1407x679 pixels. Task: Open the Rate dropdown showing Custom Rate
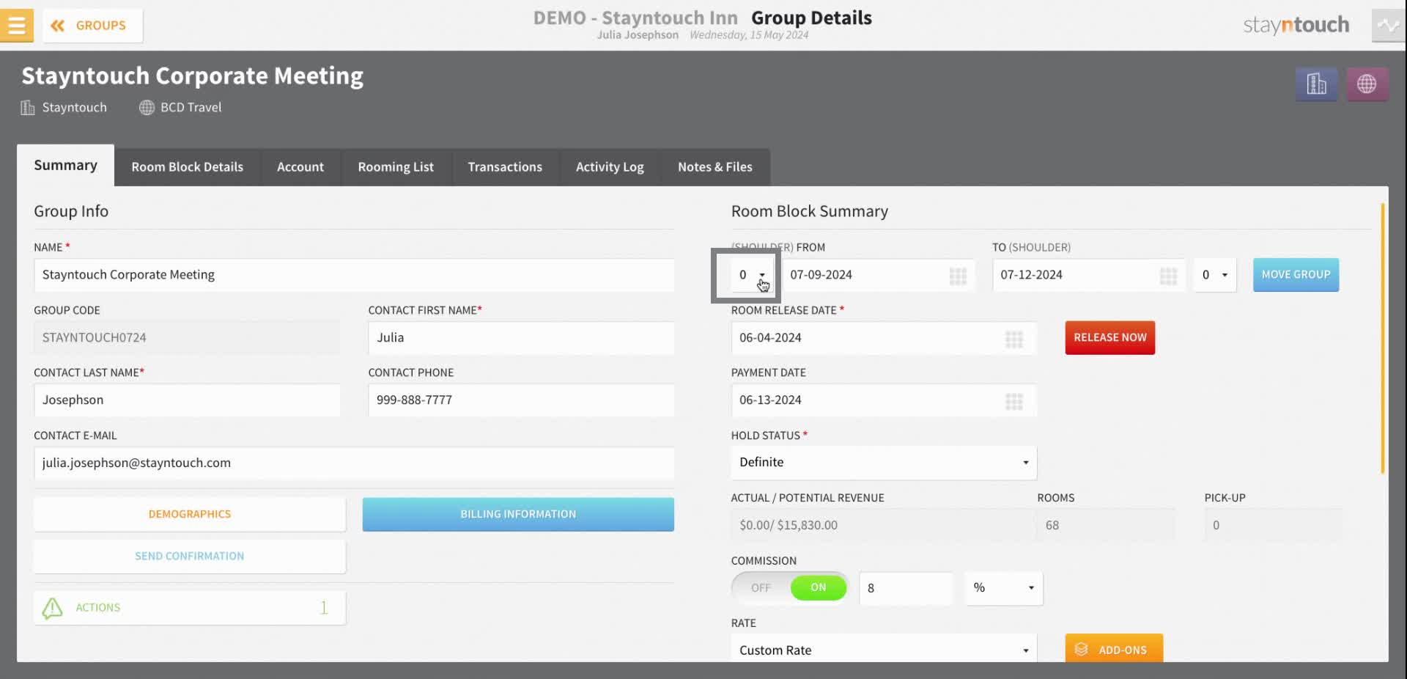[x=884, y=650]
